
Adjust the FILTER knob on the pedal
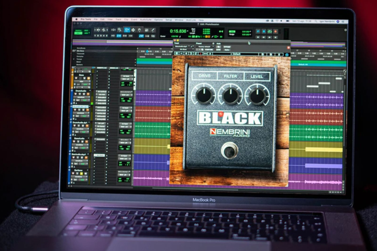[230, 95]
